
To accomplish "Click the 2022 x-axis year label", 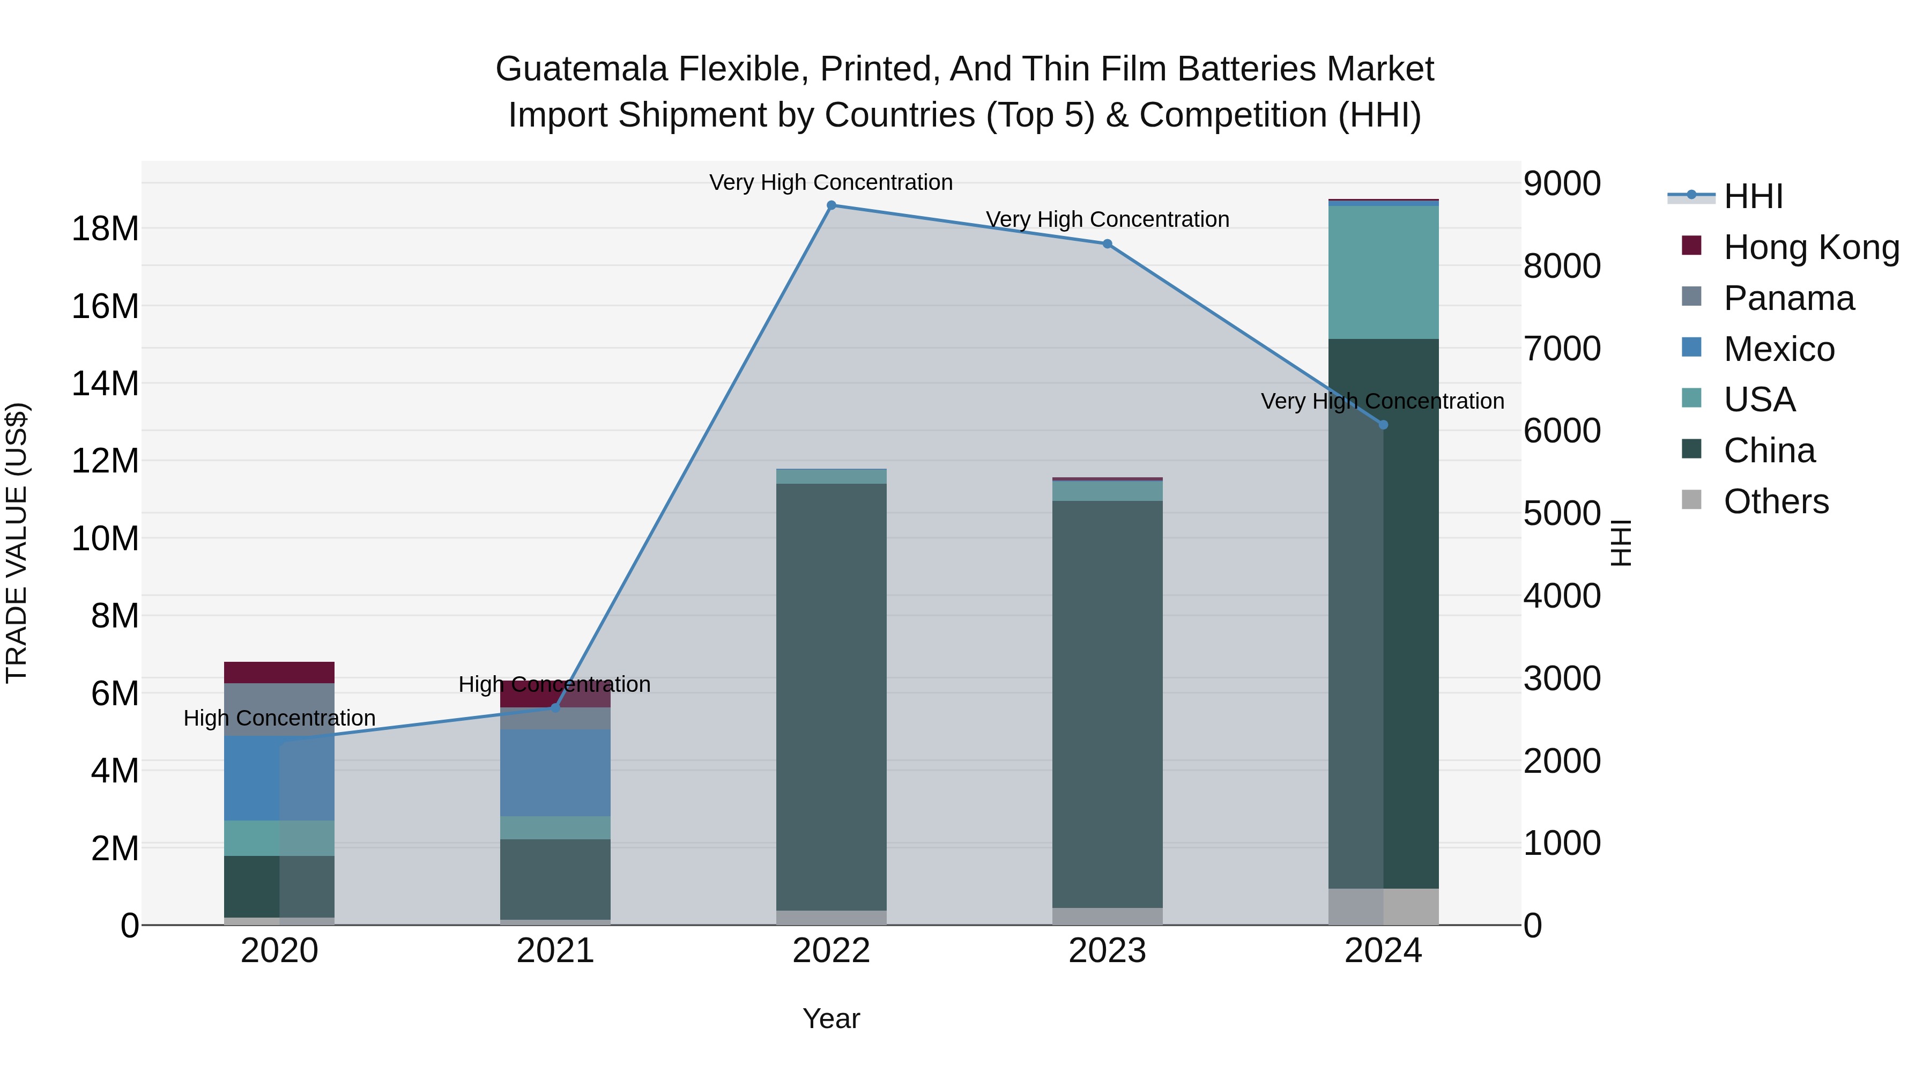I will point(831,951).
